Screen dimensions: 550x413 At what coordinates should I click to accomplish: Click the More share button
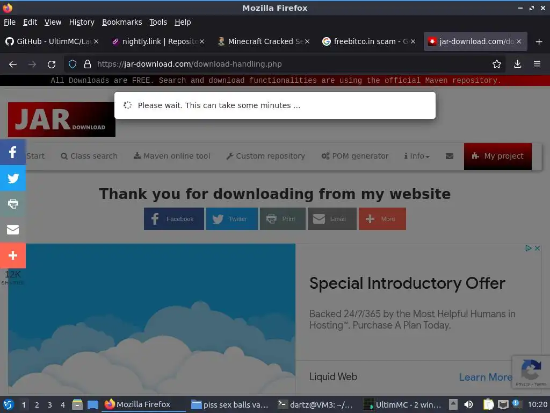click(382, 219)
